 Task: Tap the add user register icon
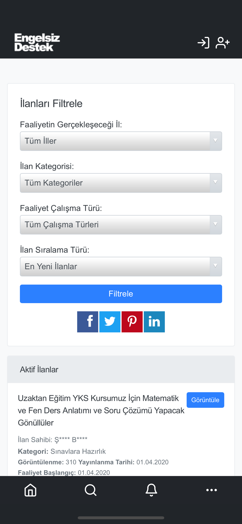223,43
